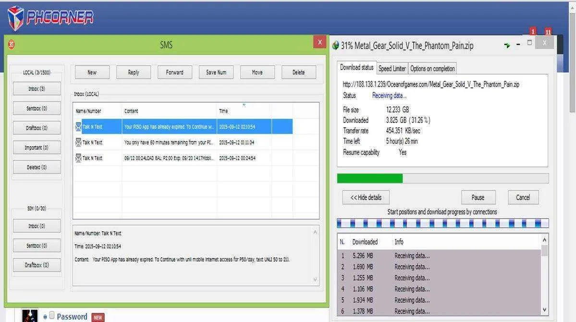576x322 pixels.
Task: Open SIM Draftbox (0) folder
Action: coord(37,265)
